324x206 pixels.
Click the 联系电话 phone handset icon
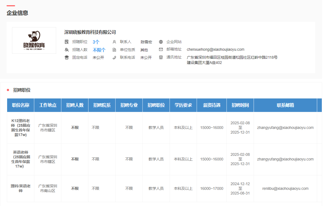(114, 58)
